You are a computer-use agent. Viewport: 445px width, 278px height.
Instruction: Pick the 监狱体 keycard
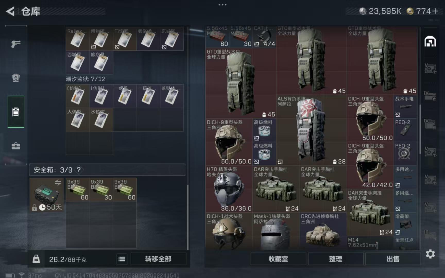pyautogui.click(x=172, y=96)
